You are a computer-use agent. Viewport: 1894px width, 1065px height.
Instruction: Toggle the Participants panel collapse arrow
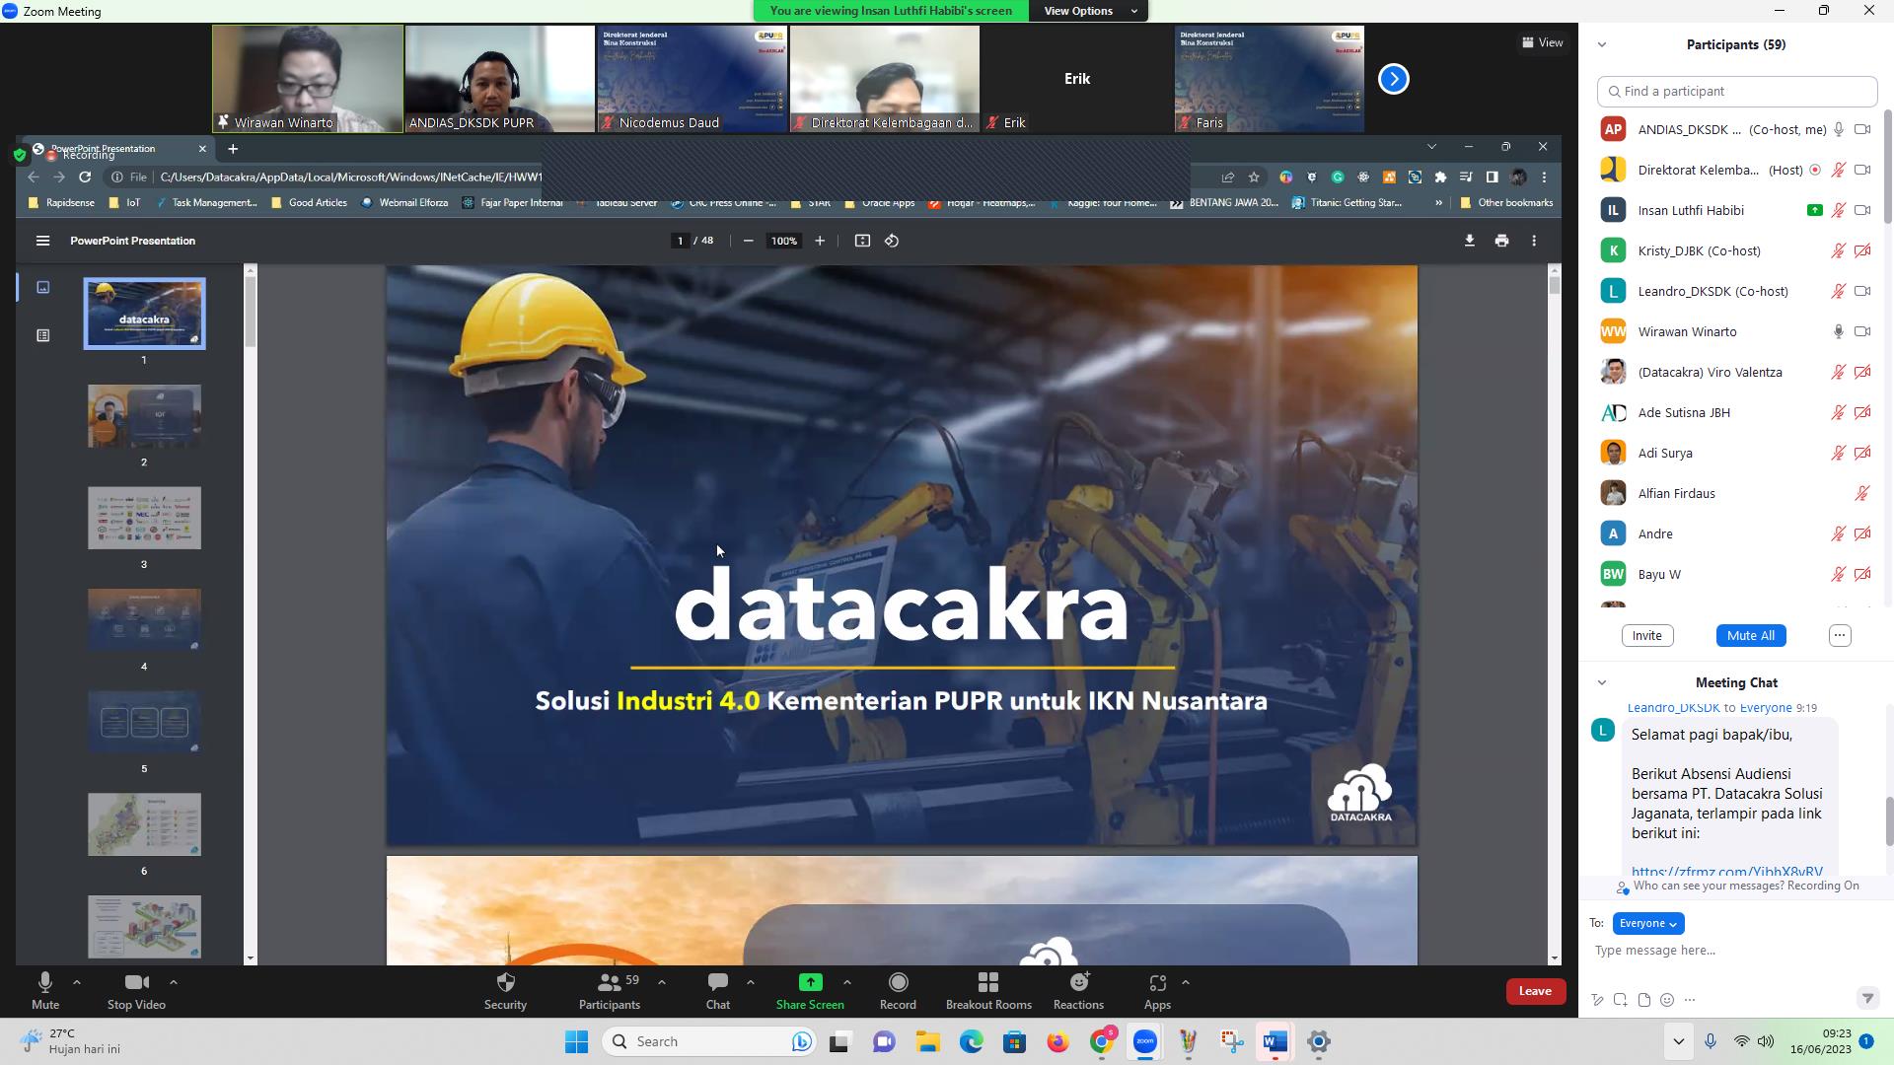(x=1603, y=43)
